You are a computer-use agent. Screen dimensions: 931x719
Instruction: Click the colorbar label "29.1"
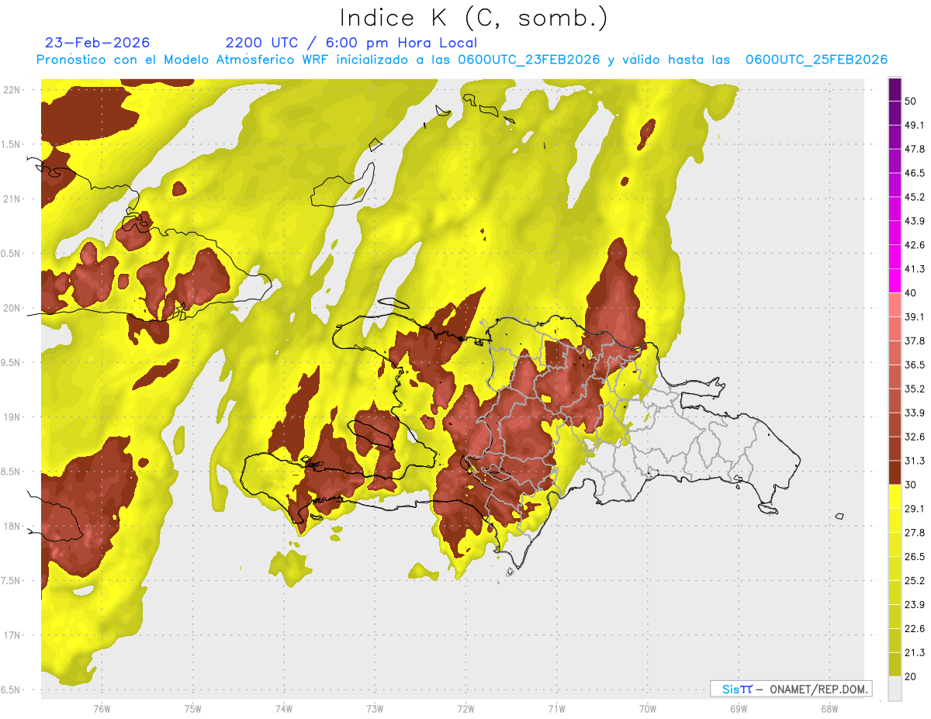(915, 509)
